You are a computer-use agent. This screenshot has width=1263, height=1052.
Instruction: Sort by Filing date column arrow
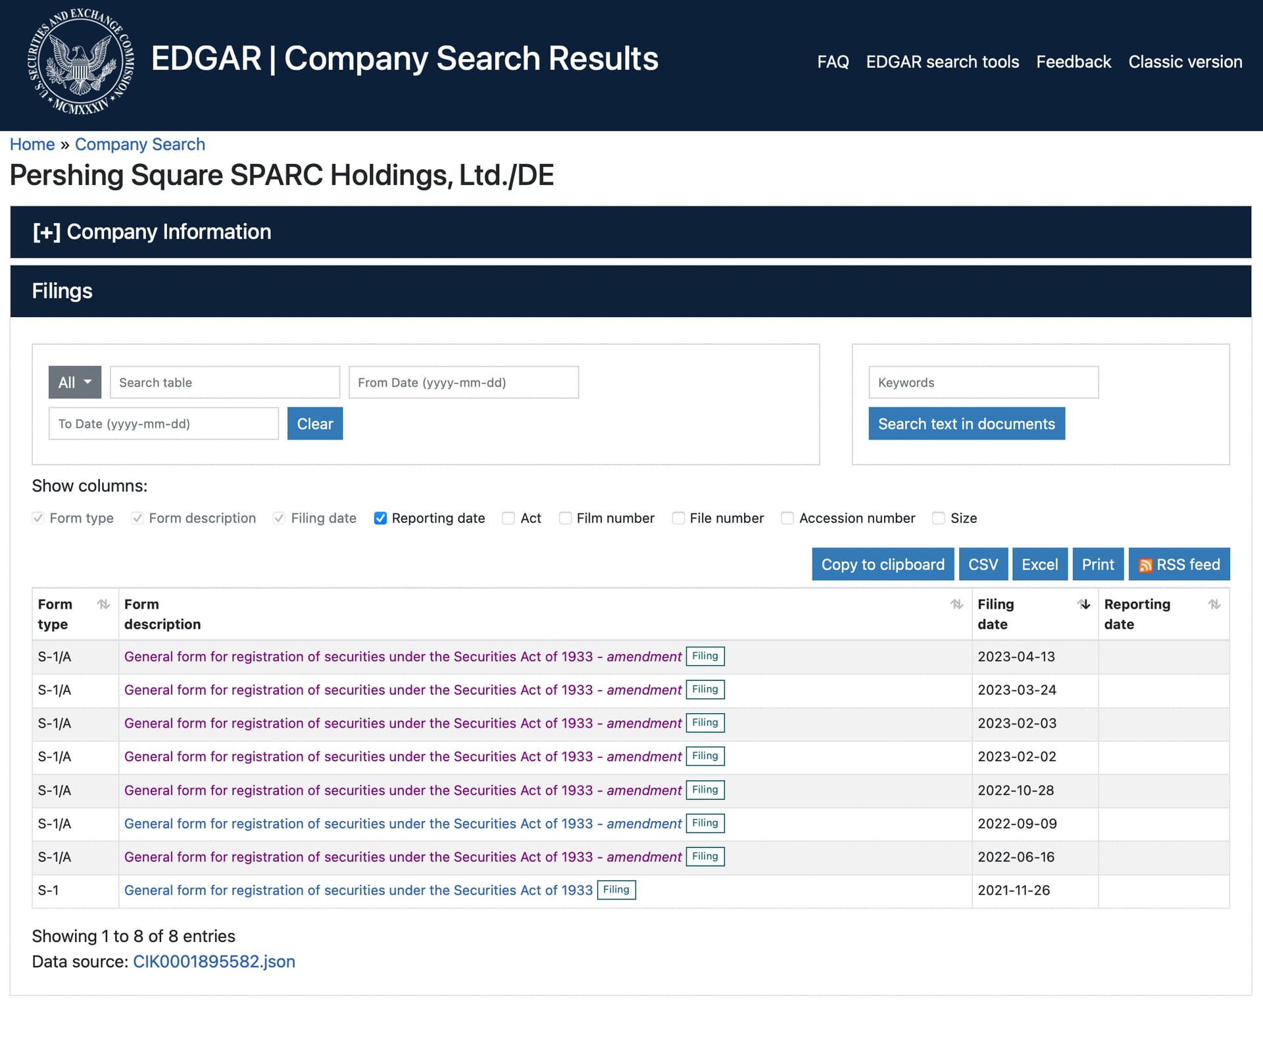pyautogui.click(x=1083, y=604)
